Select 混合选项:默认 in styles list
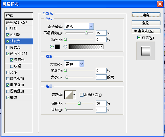The height and width of the screenshot is (137, 165). [19, 23]
